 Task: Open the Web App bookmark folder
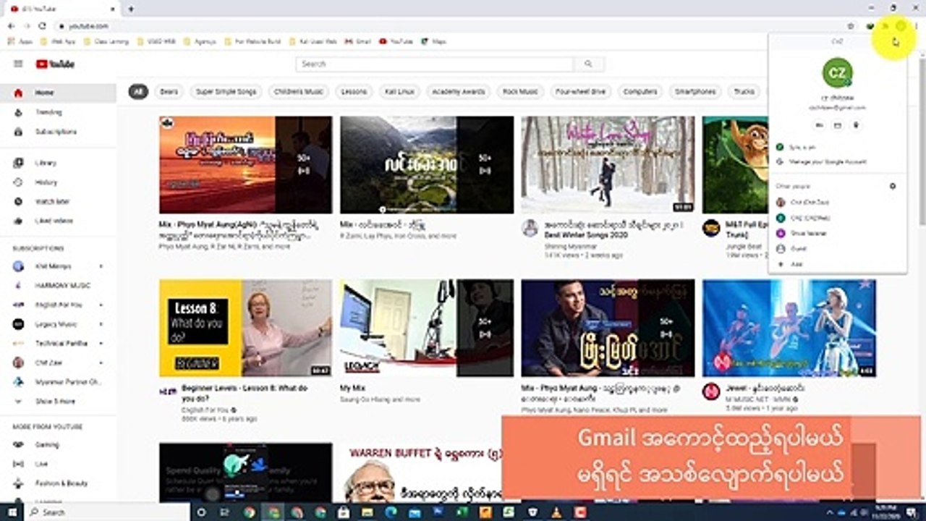click(x=58, y=42)
